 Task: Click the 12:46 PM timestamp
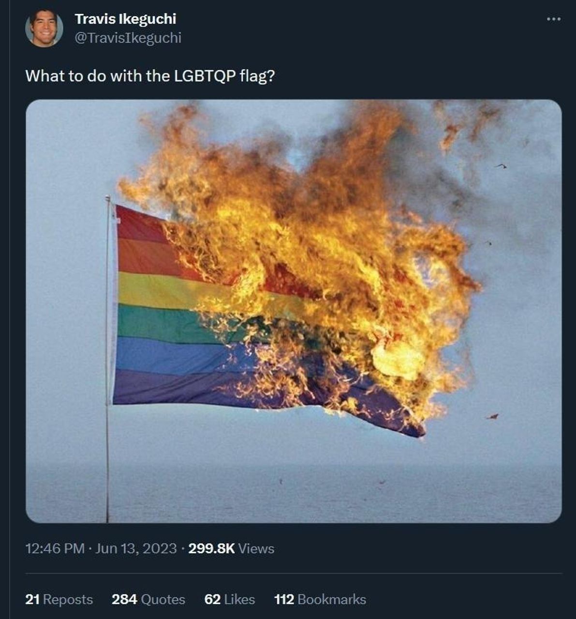[55, 548]
